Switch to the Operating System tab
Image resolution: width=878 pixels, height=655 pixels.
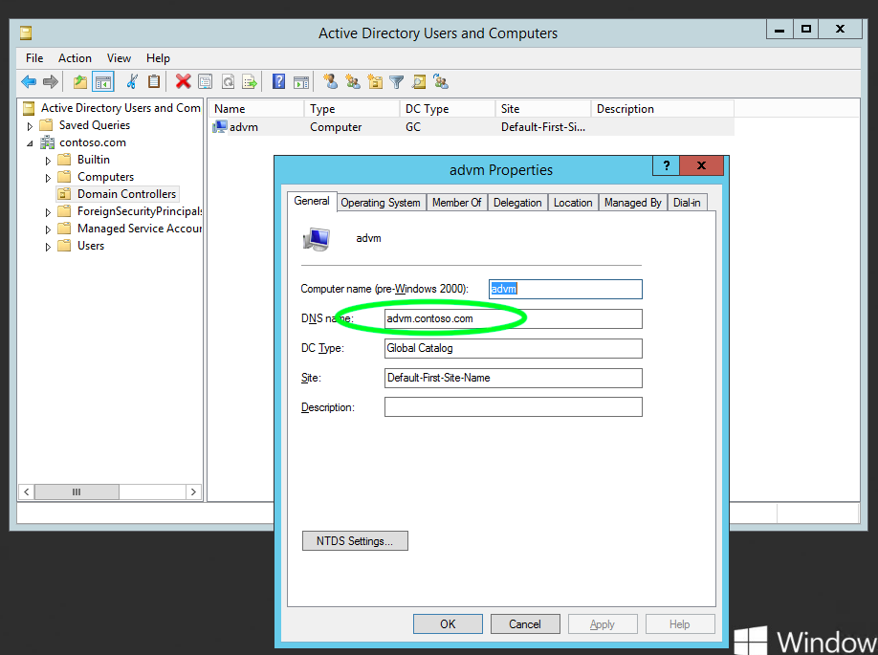click(380, 202)
